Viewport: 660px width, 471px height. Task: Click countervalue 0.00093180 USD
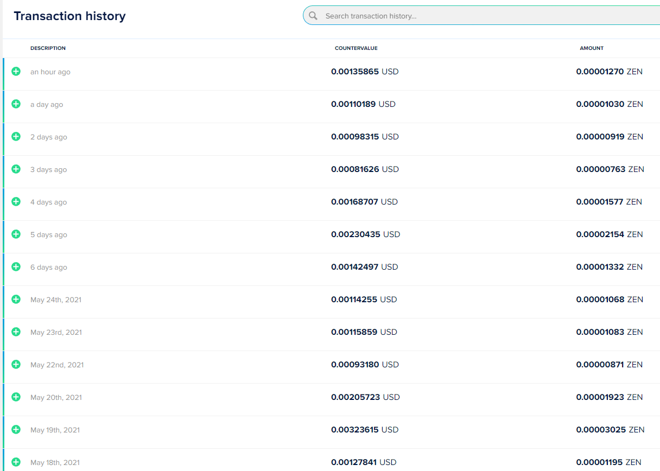coord(365,364)
